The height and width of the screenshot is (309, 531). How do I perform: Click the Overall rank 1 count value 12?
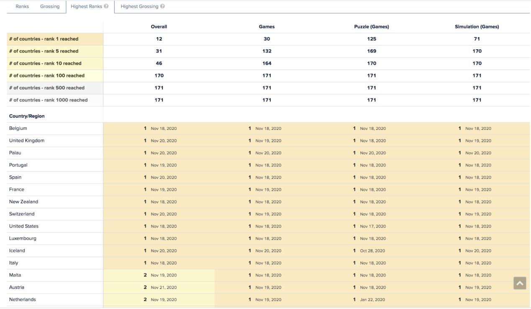[x=159, y=39]
